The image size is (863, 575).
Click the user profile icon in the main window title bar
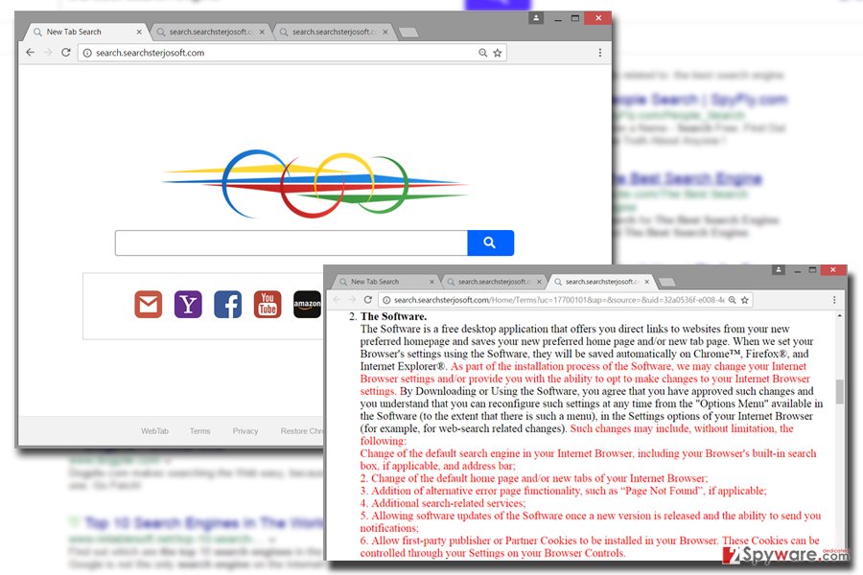(x=536, y=18)
